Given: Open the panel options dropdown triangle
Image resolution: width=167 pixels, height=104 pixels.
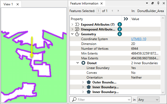Looking at the screenshot, I should pyautogui.click(x=147, y=3).
